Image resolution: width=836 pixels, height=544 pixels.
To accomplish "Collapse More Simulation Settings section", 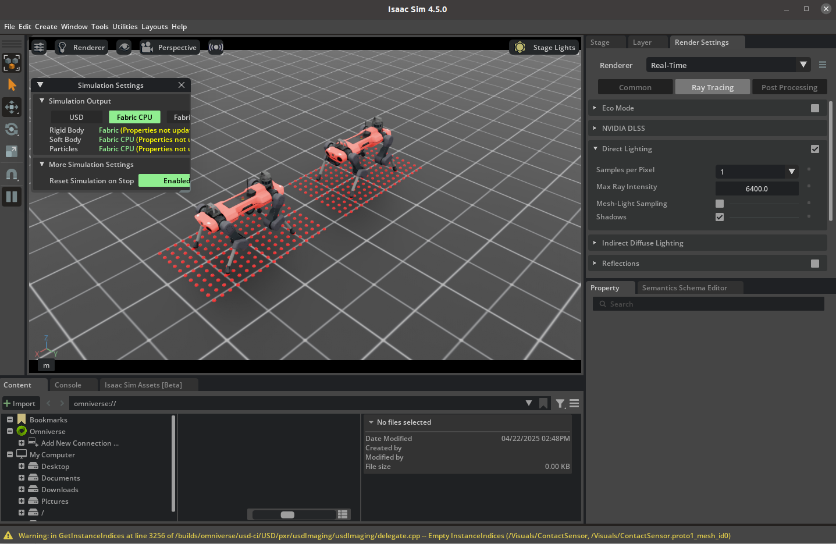I will 42,164.
